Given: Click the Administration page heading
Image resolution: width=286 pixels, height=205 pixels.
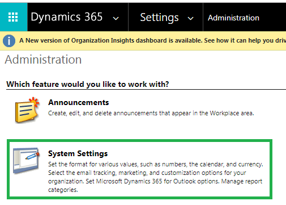Looking at the screenshot, I should pyautogui.click(x=43, y=60).
